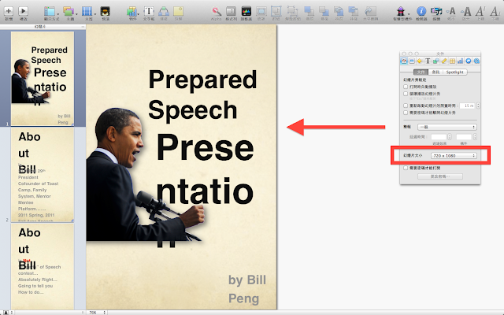Open Smart Builds magic hat icon
This screenshot has width=504, height=315.
coord(401,12)
